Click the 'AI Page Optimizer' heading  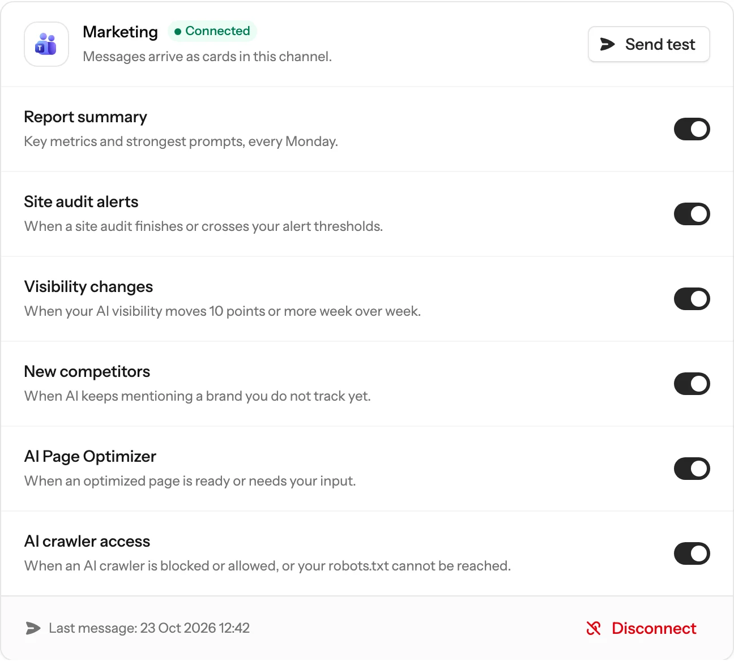tap(91, 457)
